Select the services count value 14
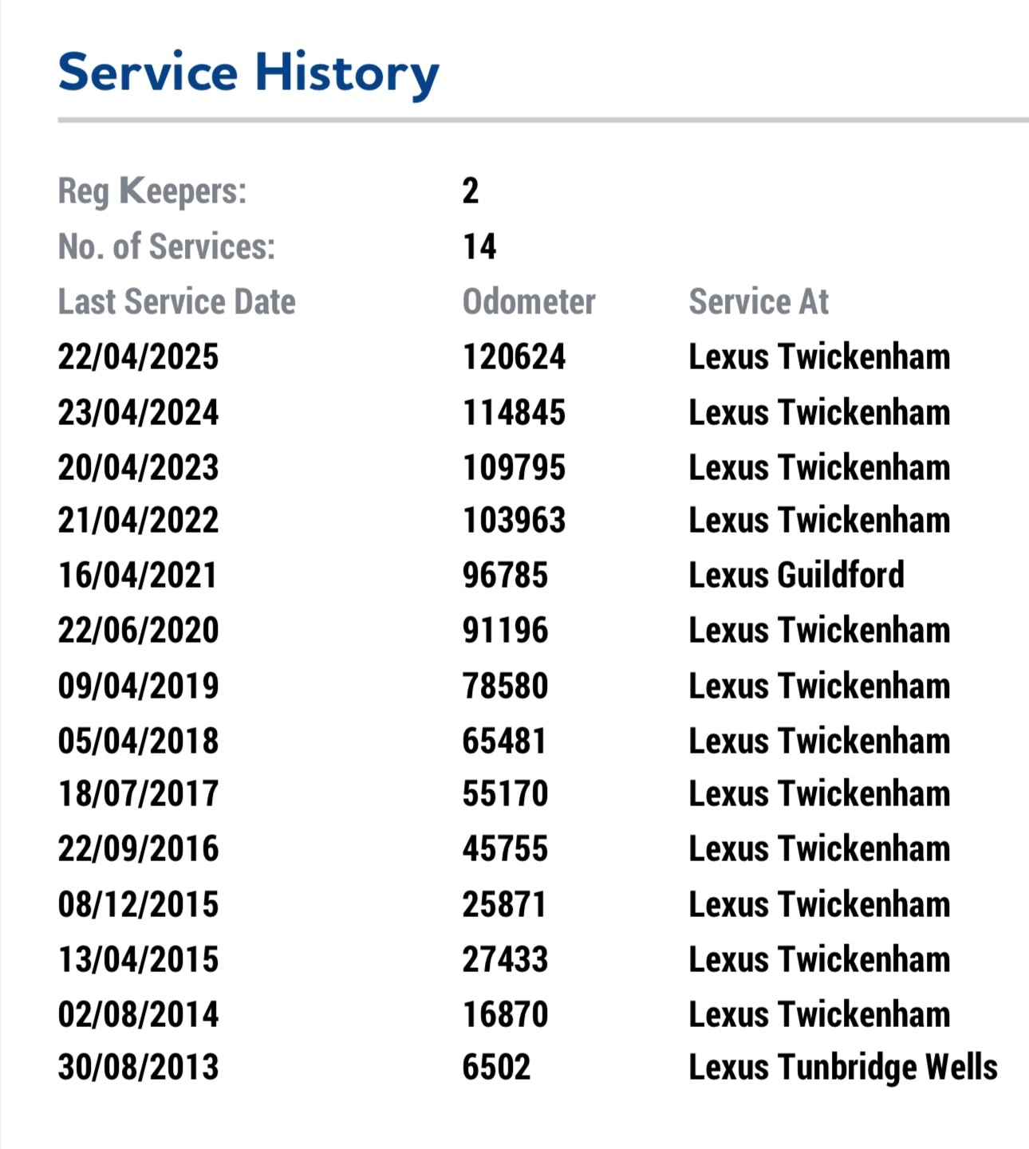The width and height of the screenshot is (1029, 1149). [479, 246]
